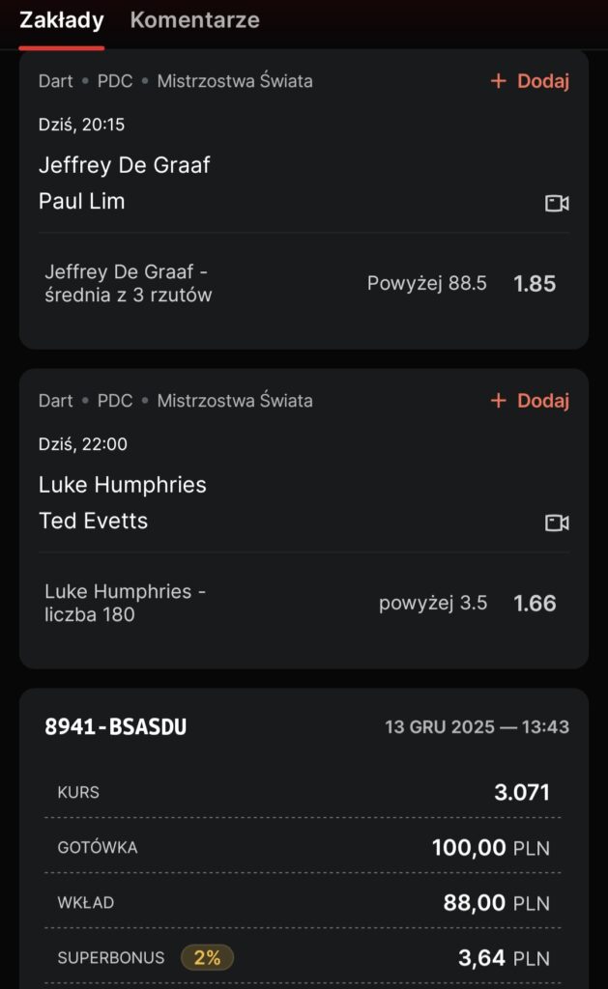
Task: Tap the plus icon on De Graaf bet
Action: coord(499,81)
